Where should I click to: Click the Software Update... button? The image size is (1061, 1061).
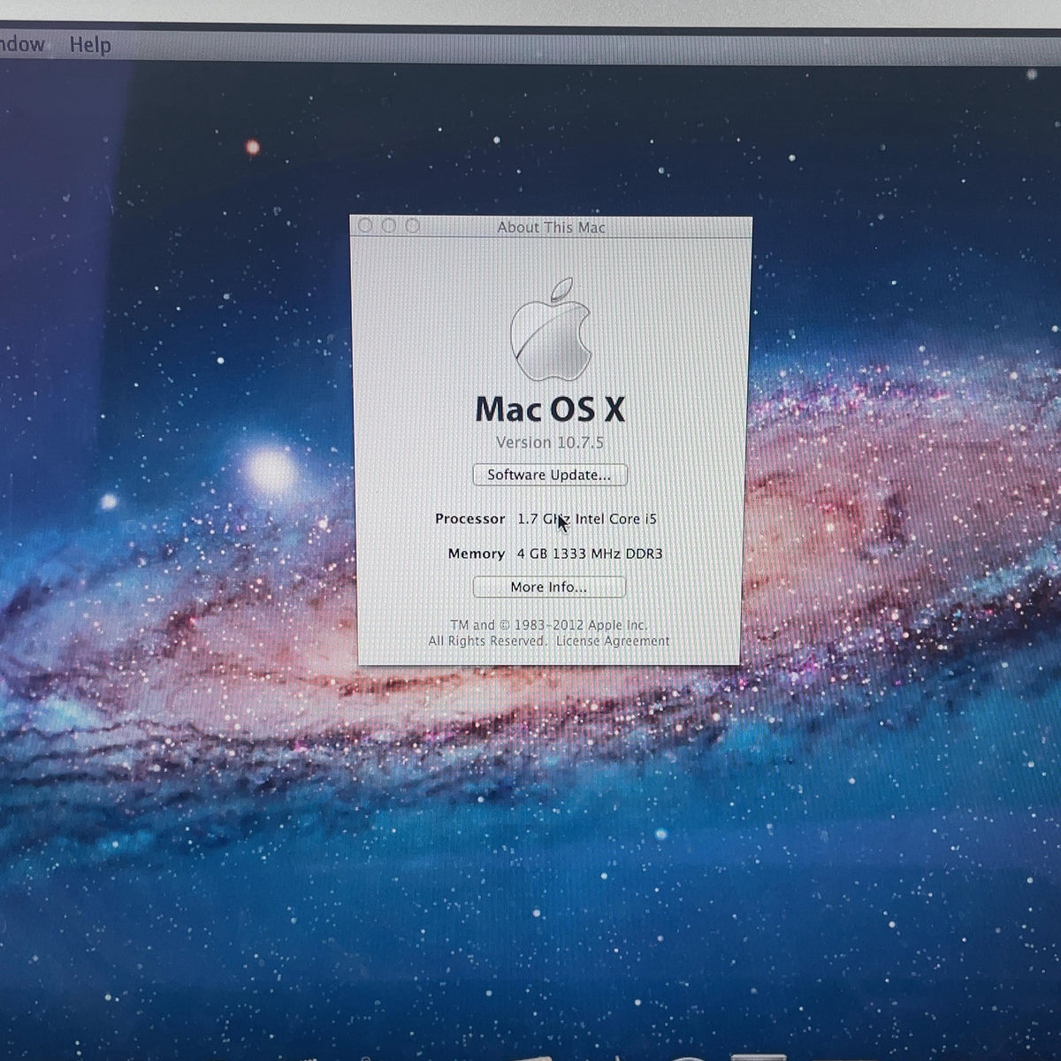click(549, 475)
